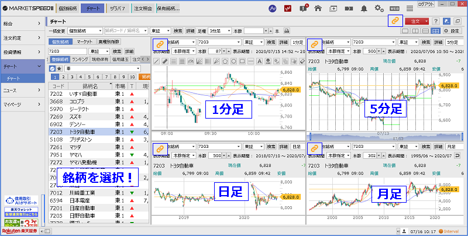Open the hamburger menu icon
The height and width of the screenshot is (236, 468).
[x=410, y=9]
